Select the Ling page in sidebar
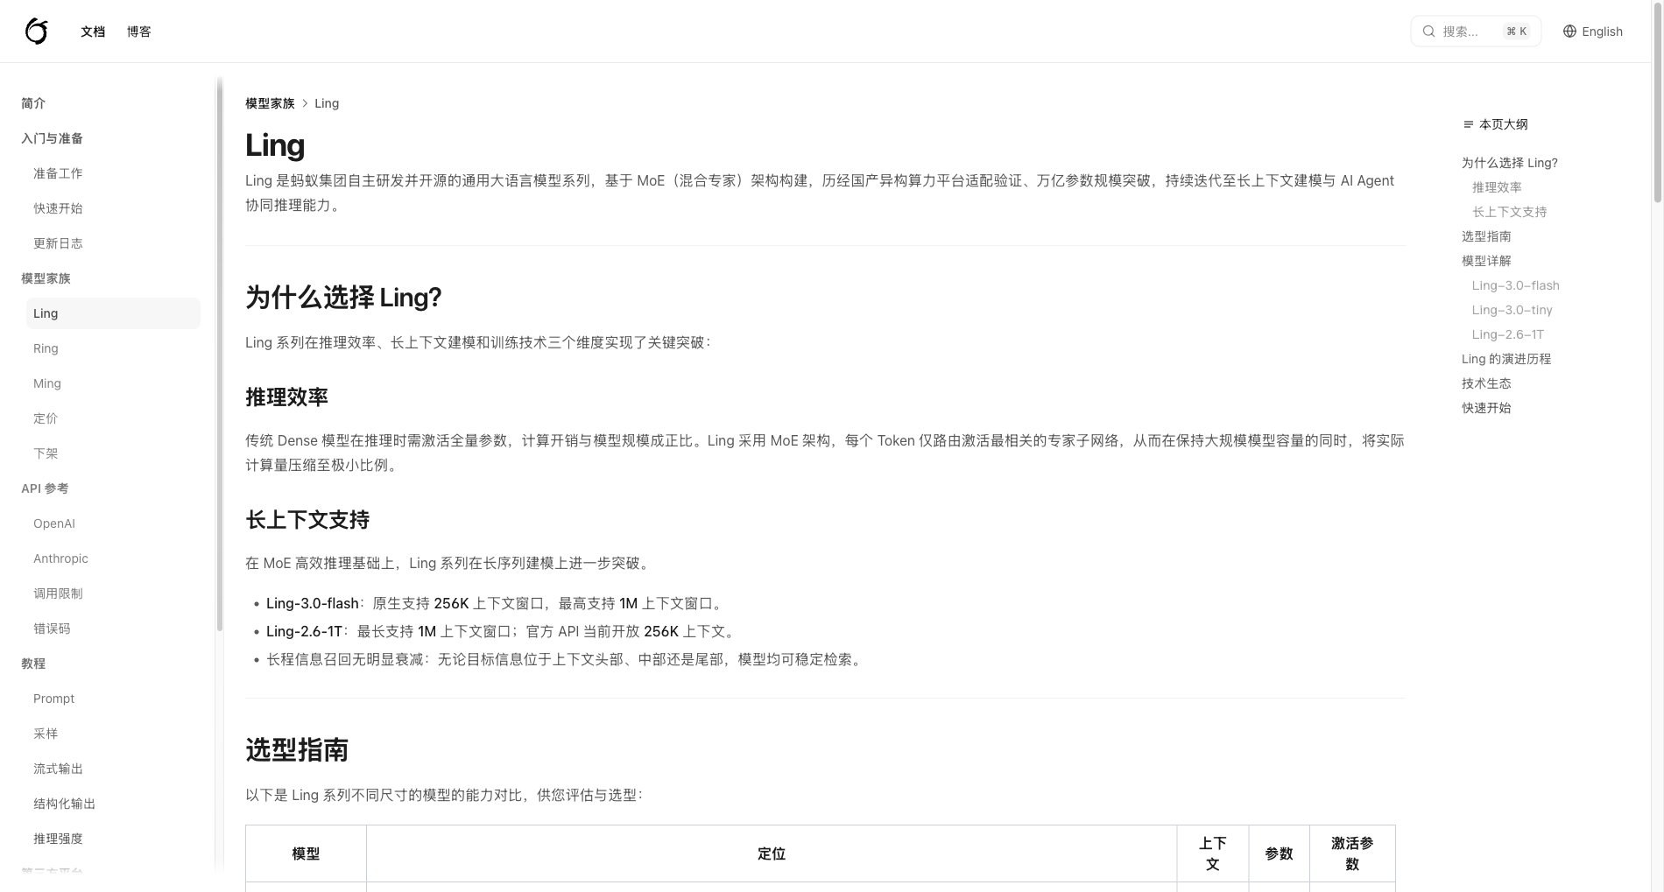Screen dimensions: 1664x892 click(113, 313)
